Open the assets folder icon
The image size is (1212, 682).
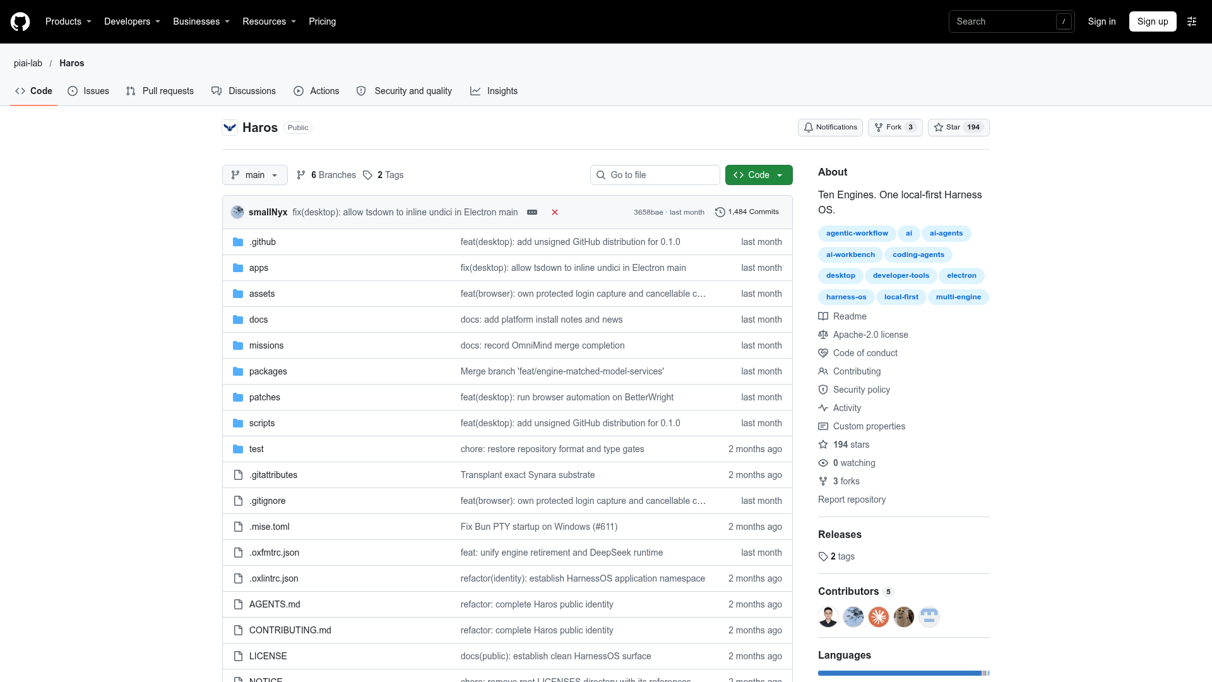coord(238,294)
